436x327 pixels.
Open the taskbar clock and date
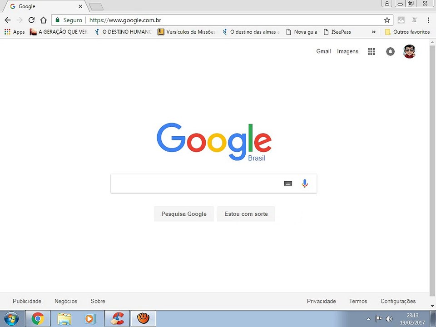point(412,319)
